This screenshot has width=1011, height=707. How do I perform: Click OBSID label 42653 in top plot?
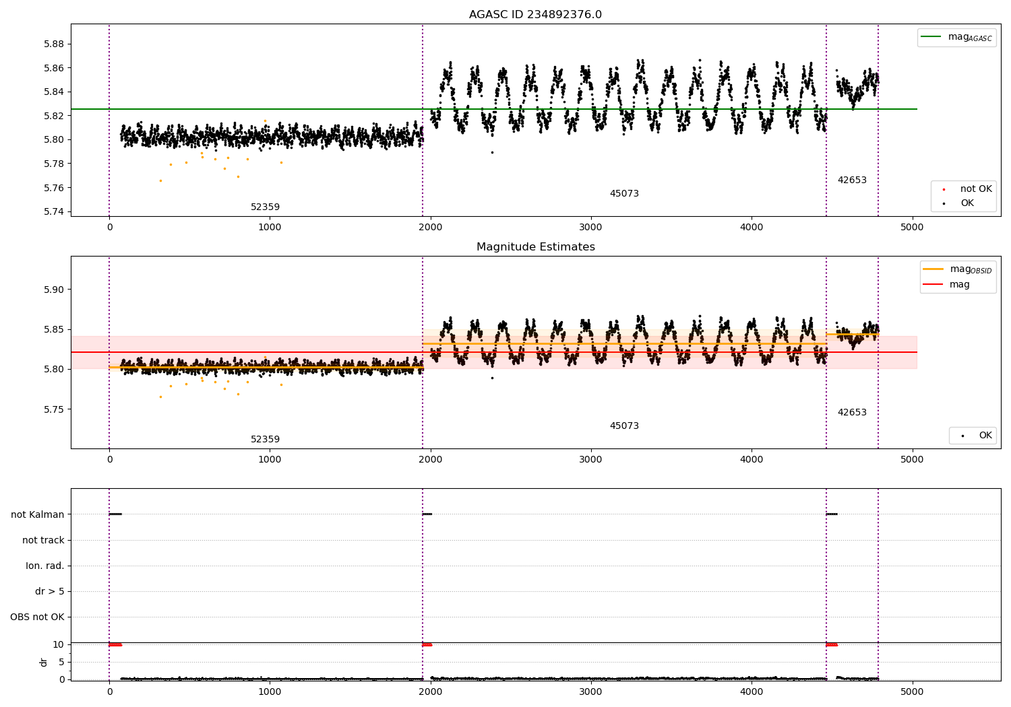(x=852, y=180)
